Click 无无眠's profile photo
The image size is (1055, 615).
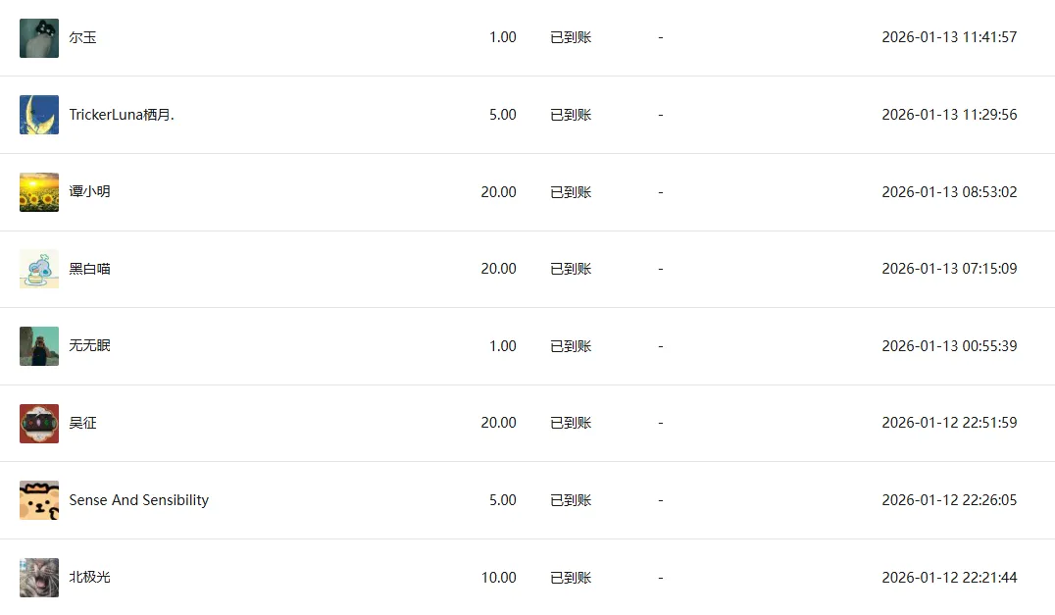[39, 346]
